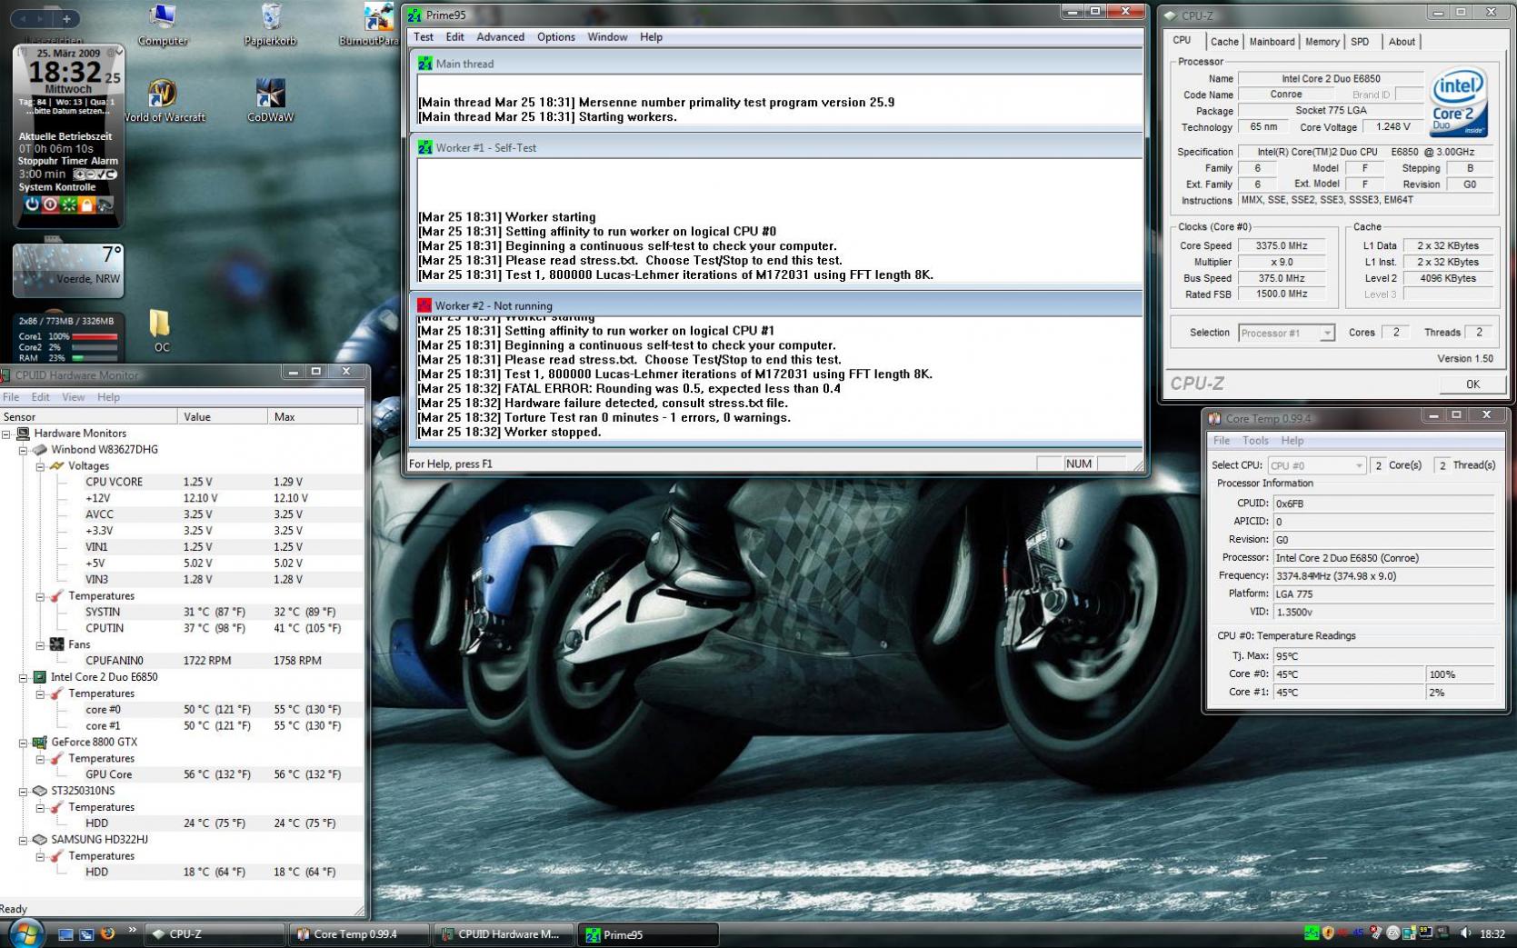The height and width of the screenshot is (948, 1517).
Task: Collapse the Hardware Monitors root node
Action: (6, 434)
